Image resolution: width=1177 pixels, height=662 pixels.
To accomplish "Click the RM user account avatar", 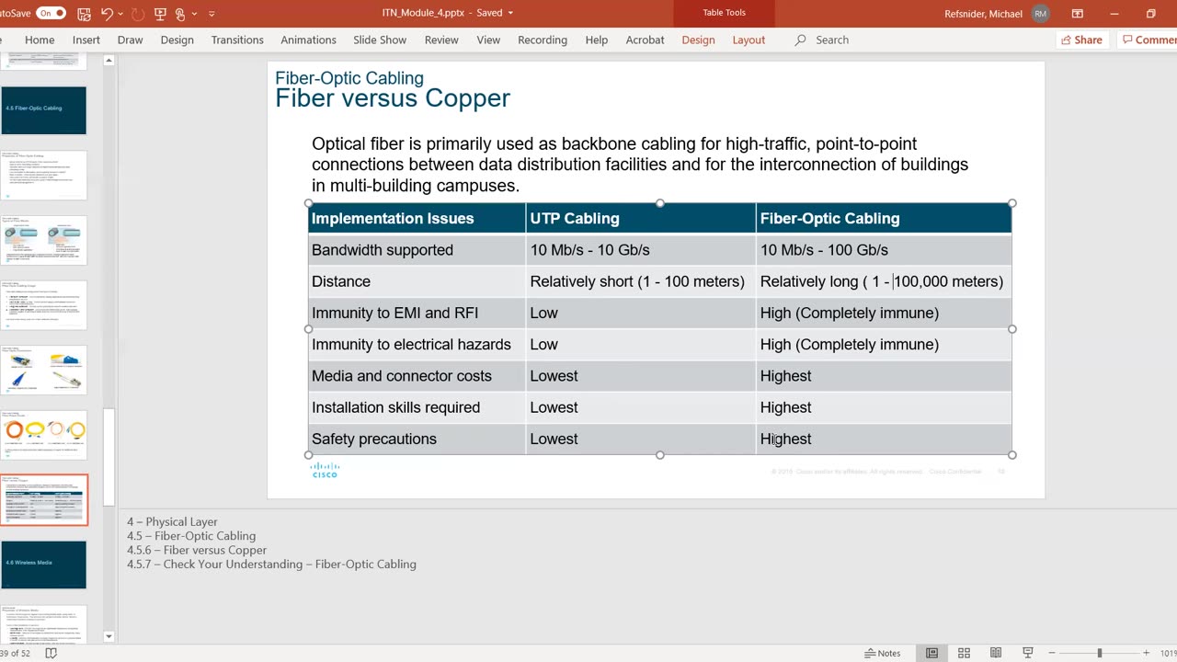I will pyautogui.click(x=1041, y=14).
